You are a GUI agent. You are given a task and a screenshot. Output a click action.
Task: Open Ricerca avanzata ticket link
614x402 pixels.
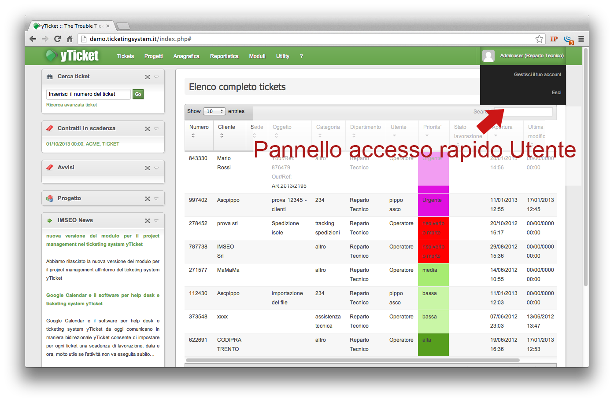pyautogui.click(x=72, y=105)
